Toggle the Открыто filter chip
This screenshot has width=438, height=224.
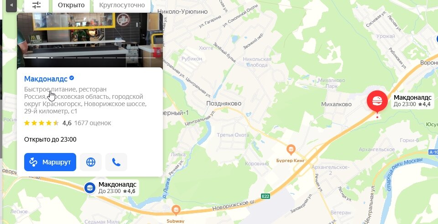click(71, 5)
